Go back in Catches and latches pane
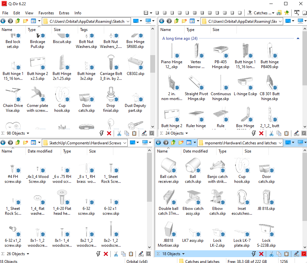Screen dimensions: 307x263 [x=158, y=143]
